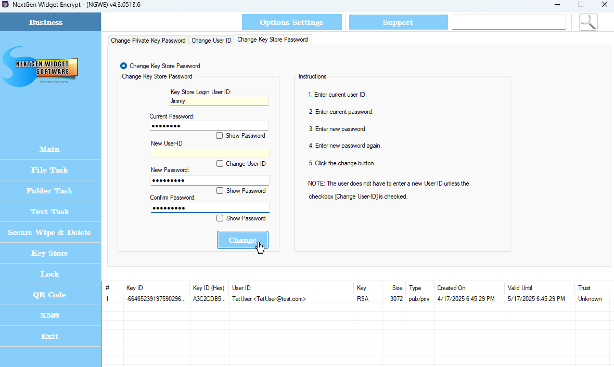
Task: Open Folder Task in sidebar
Action: tap(50, 191)
